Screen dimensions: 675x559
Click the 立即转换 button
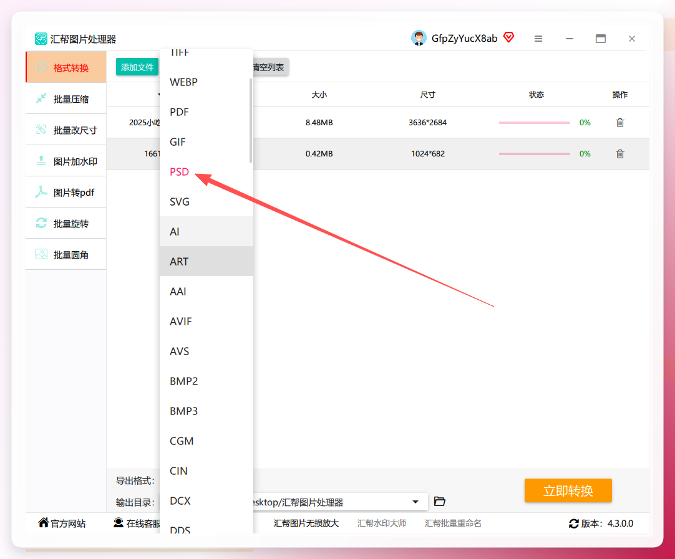pos(568,490)
